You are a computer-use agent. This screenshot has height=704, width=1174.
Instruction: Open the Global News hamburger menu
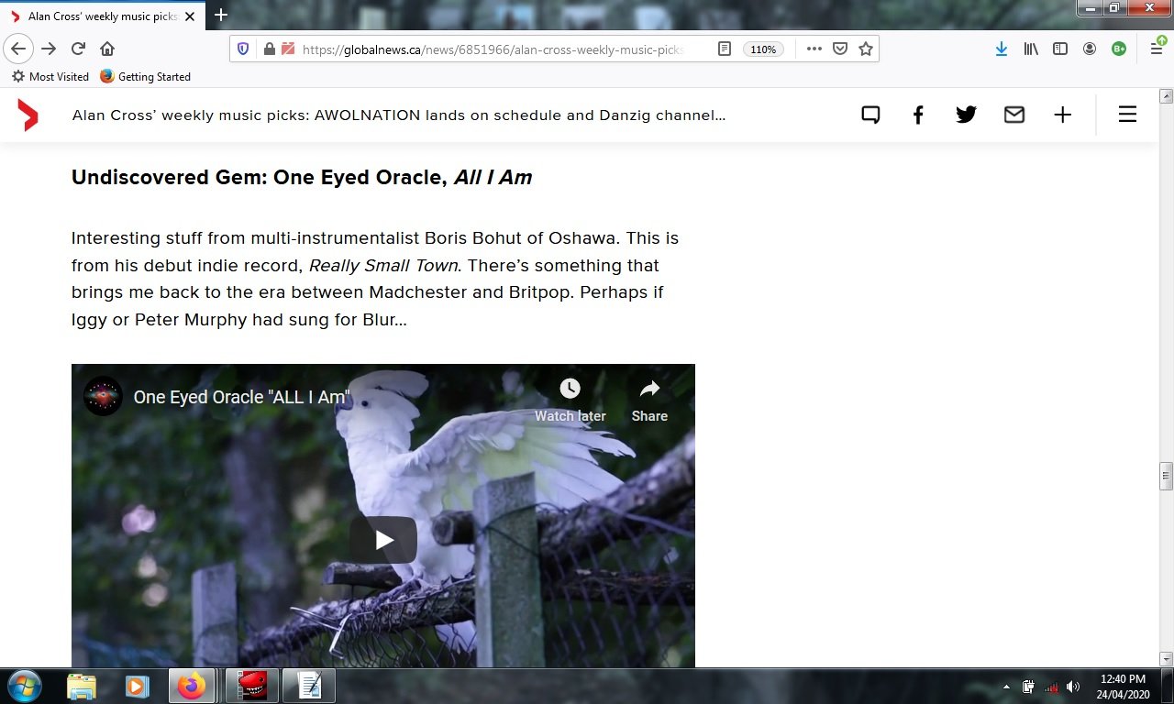pos(1126,115)
